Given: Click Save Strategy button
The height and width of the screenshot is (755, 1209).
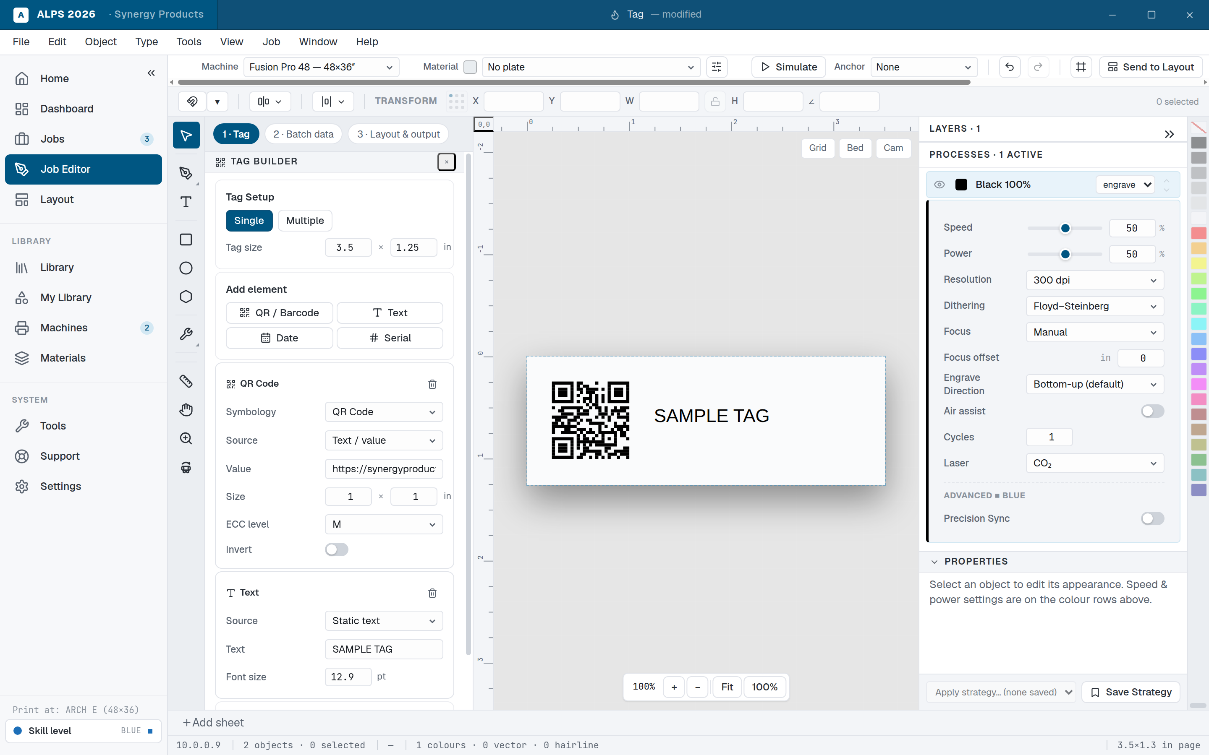Looking at the screenshot, I should tap(1130, 693).
